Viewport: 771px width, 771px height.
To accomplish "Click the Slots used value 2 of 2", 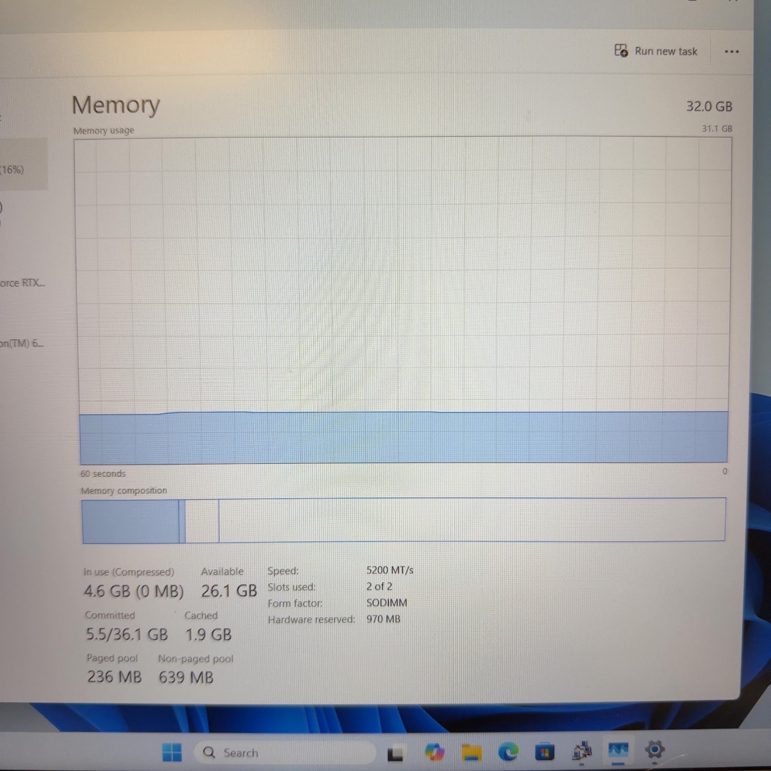I will pyautogui.click(x=379, y=586).
